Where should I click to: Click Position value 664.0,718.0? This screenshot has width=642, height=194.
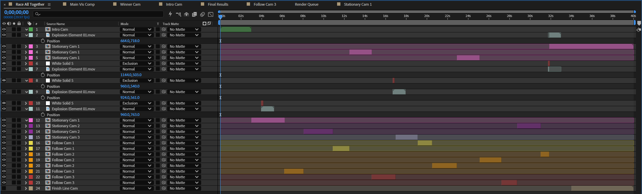tap(130, 41)
